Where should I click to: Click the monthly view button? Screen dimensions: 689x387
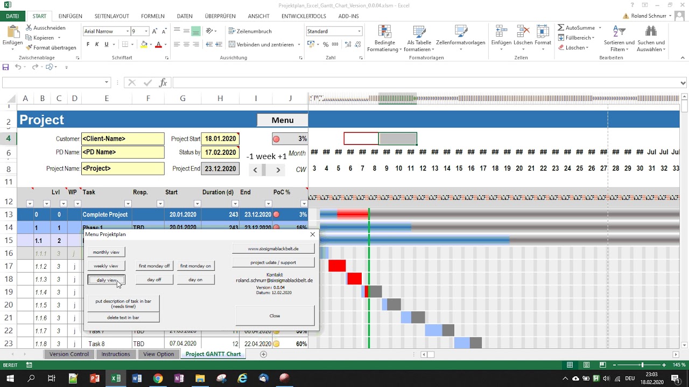click(106, 252)
